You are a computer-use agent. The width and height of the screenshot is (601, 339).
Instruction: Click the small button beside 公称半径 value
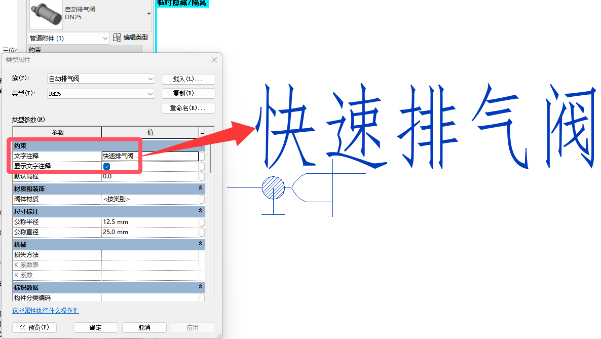point(202,222)
